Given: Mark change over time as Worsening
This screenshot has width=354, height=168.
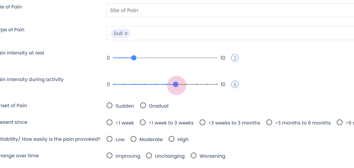Looking at the screenshot, I should (x=194, y=156).
